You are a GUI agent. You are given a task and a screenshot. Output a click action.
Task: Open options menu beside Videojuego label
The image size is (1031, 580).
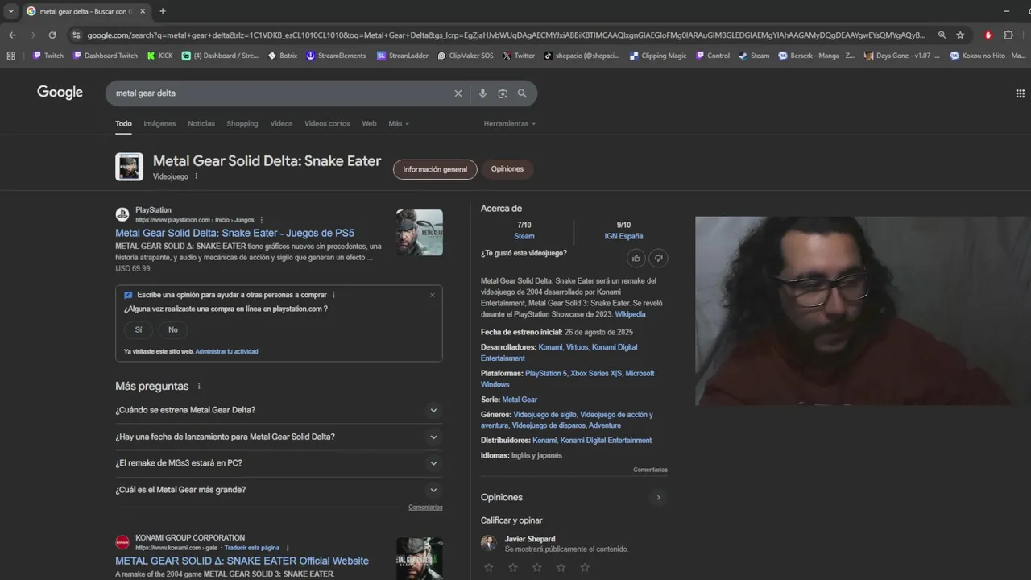pyautogui.click(x=196, y=176)
